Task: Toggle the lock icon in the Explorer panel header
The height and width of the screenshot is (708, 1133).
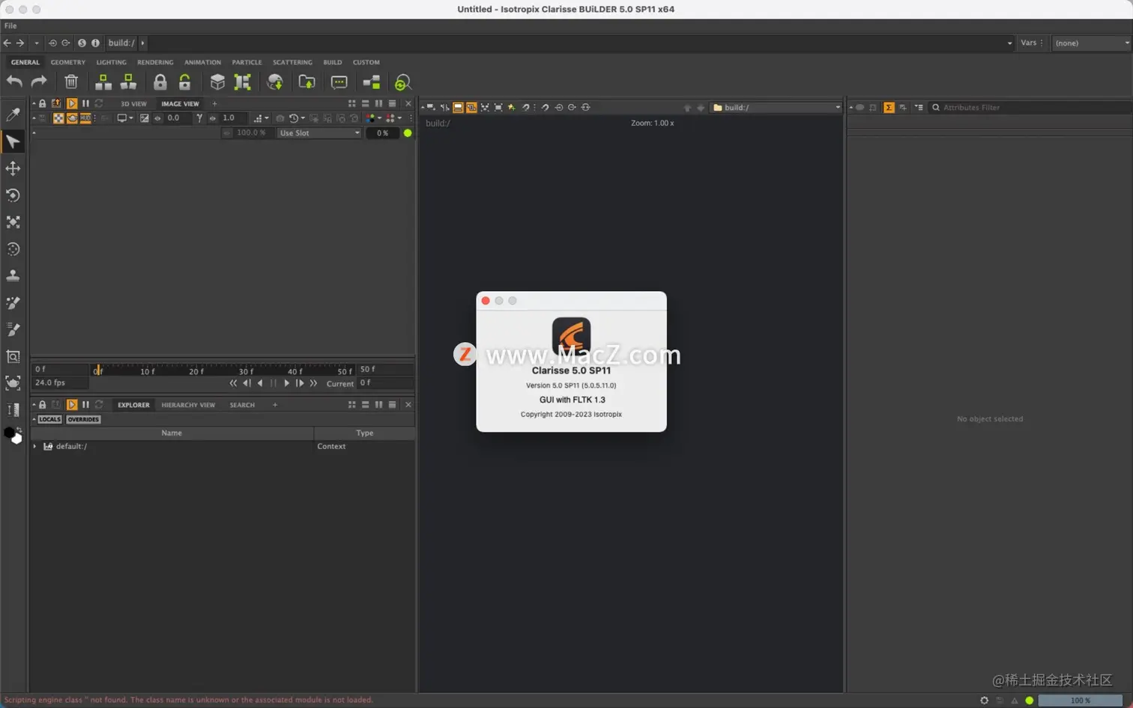Action: (42, 405)
